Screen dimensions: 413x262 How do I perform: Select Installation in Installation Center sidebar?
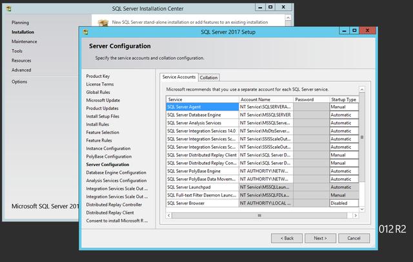pos(23,32)
